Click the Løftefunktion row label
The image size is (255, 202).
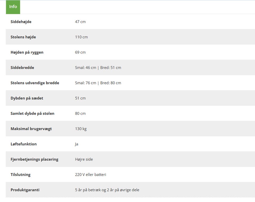24,144
